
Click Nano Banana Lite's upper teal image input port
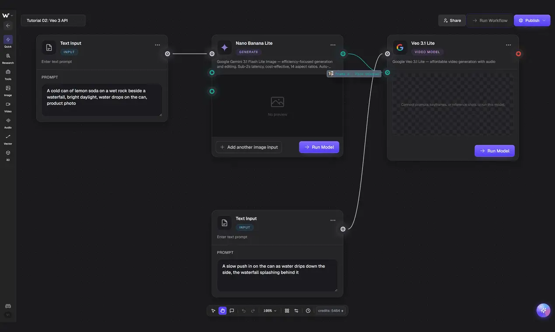coord(212,73)
